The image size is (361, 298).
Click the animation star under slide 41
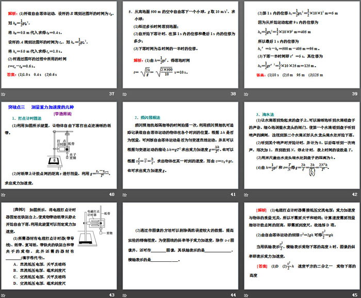(x=124, y=194)
